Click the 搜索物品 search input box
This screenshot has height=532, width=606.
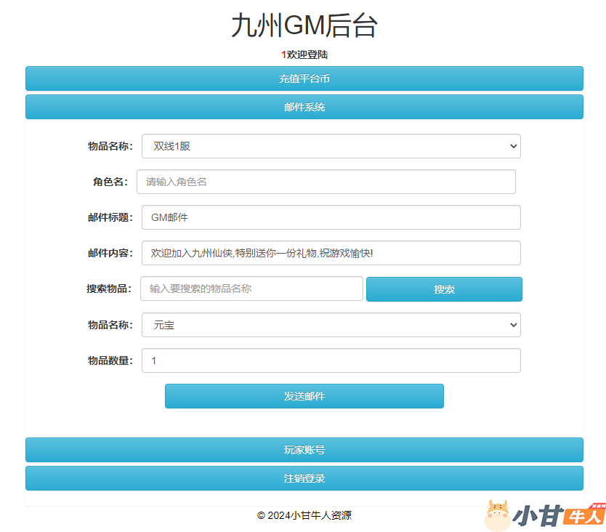251,289
